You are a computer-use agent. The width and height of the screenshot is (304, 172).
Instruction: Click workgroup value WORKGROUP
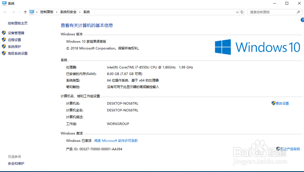118,124
